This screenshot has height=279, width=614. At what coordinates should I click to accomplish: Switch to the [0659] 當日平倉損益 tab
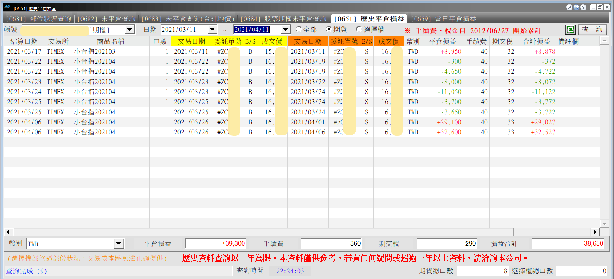point(443,19)
